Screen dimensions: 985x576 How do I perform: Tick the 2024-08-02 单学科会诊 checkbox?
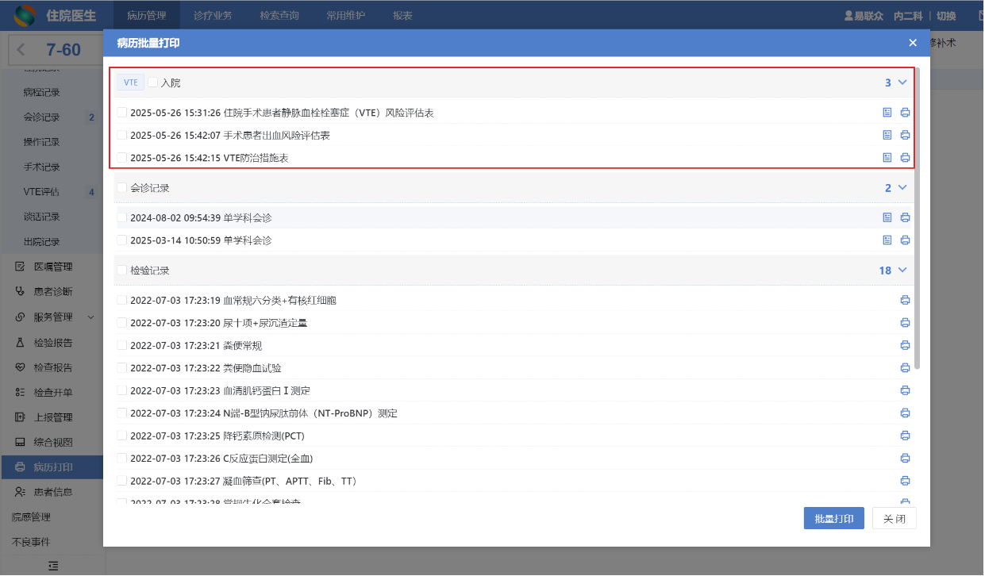[121, 217]
